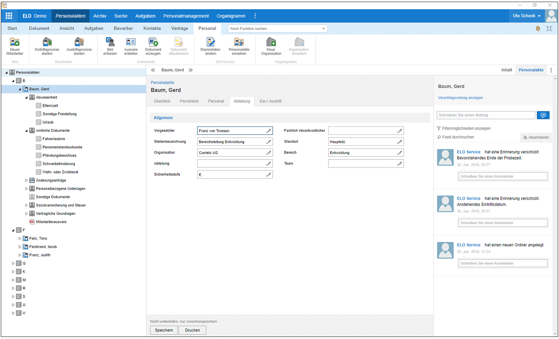Click the Verschlagwortung anzeigen link
This screenshot has width=559, height=339.
pos(460,98)
